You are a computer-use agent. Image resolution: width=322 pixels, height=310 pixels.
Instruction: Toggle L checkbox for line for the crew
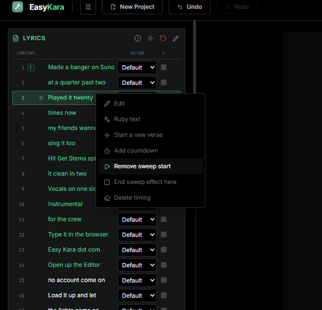click(164, 219)
